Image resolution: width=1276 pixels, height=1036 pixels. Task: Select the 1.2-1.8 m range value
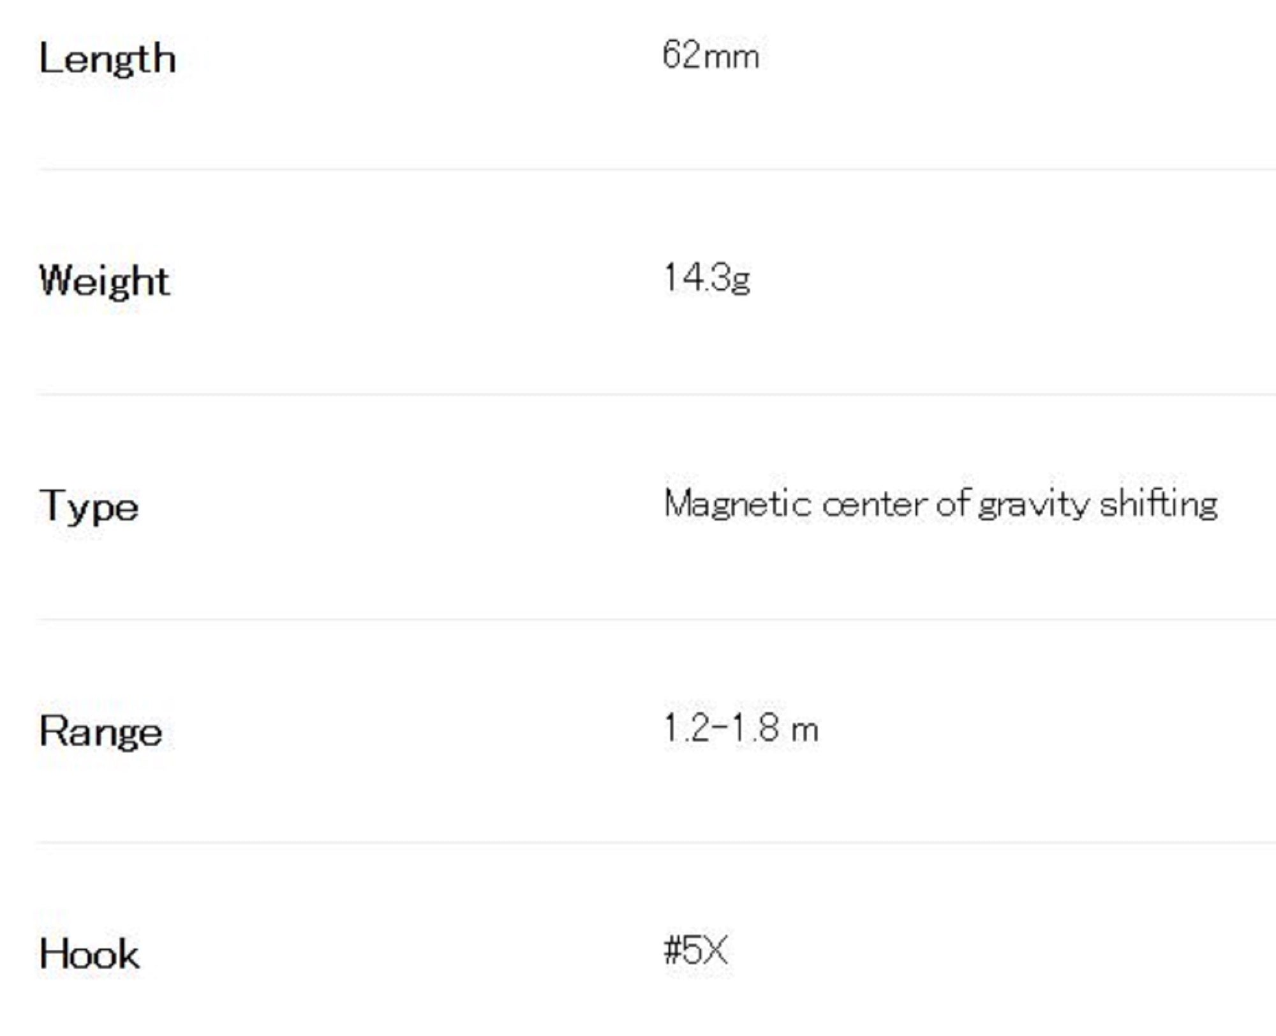[741, 728]
